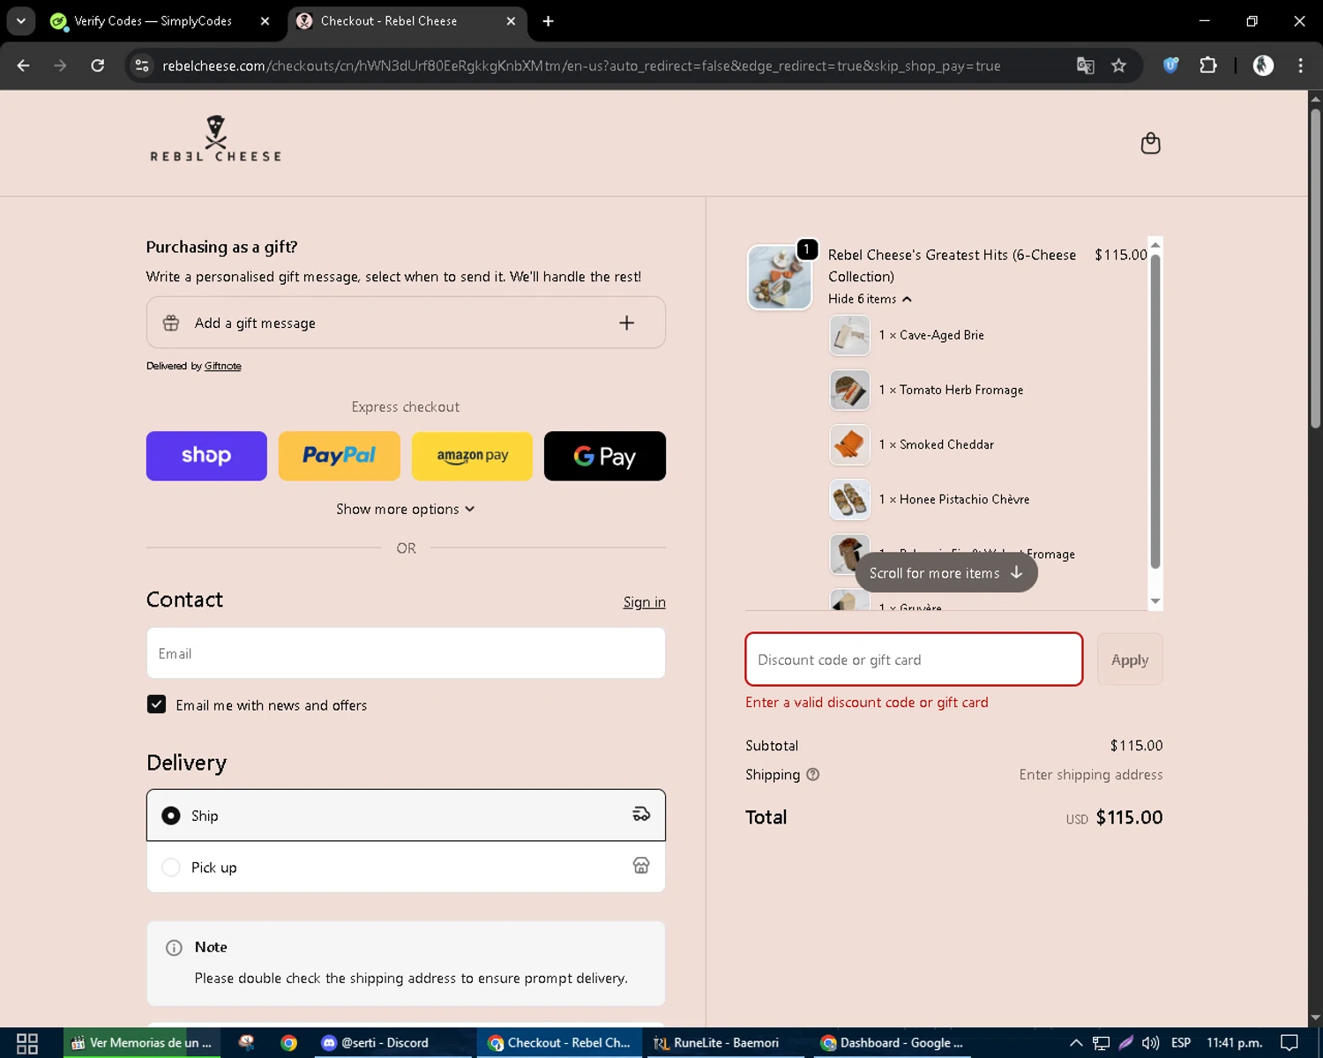Pay with Shop Pay button

[206, 456]
